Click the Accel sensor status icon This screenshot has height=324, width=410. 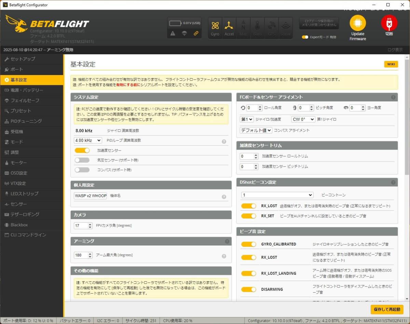[229, 28]
